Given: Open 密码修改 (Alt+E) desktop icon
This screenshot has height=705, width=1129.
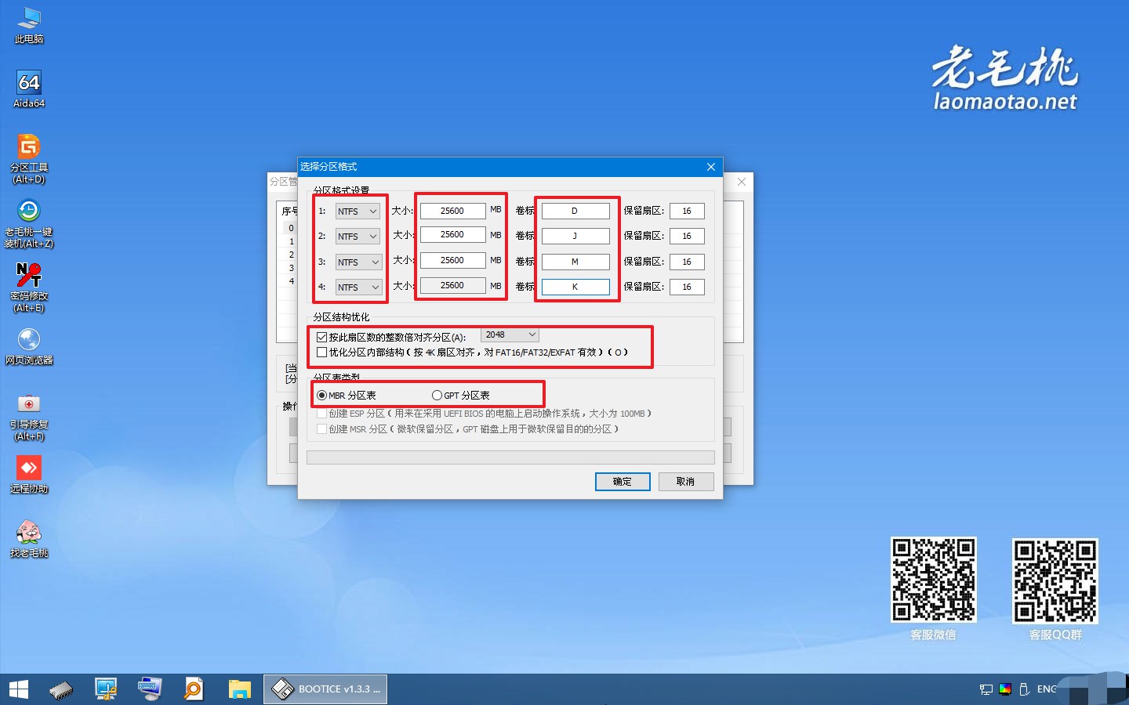Looking at the screenshot, I should (x=29, y=288).
